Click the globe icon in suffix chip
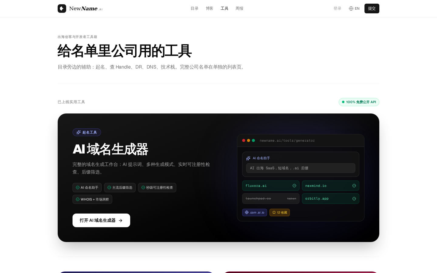Screen dimensions: 437x273 [x=247, y=212]
